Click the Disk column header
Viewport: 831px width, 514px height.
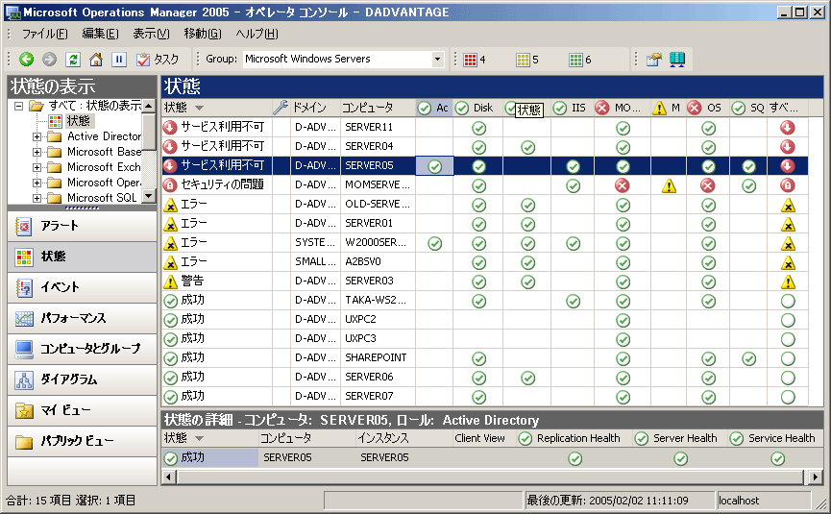point(482,108)
